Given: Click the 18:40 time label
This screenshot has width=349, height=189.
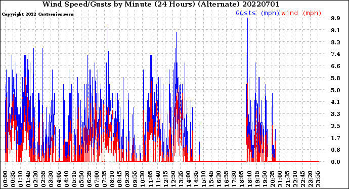Looking at the screenshot, I should [x=249, y=179].
